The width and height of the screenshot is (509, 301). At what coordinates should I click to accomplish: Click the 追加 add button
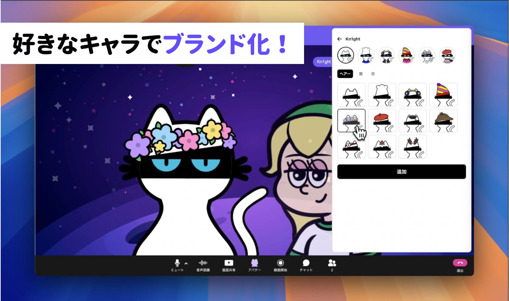point(401,172)
